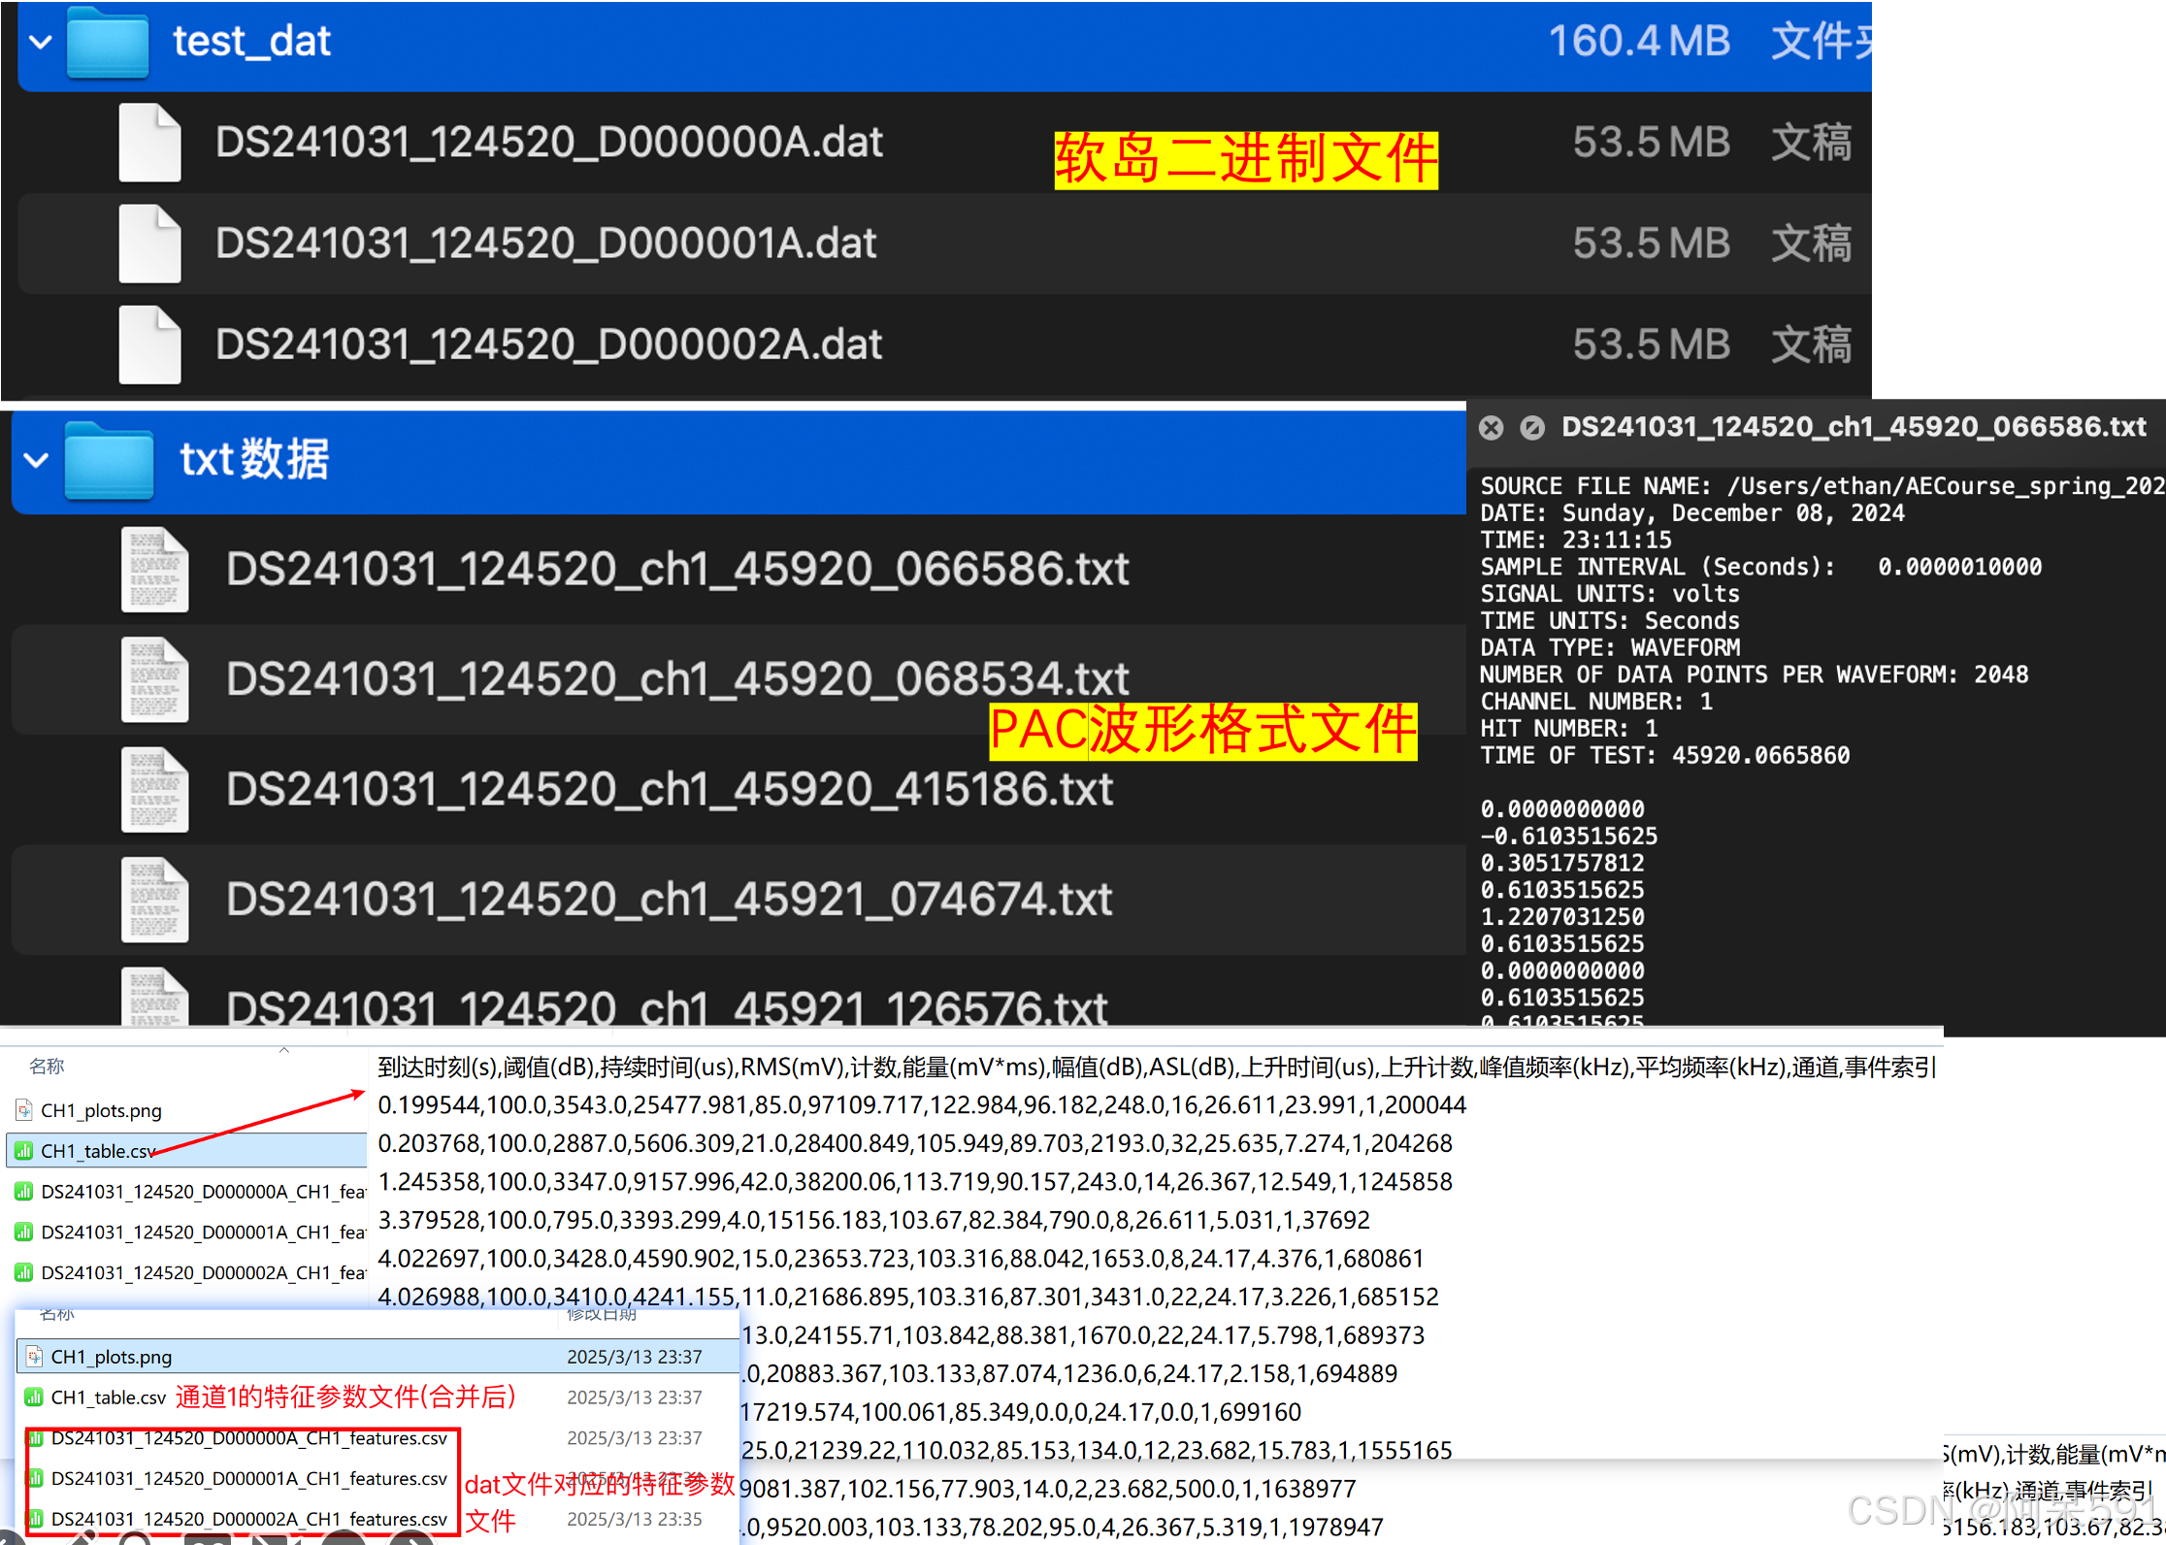The image size is (2166, 1545).
Task: Click the test_dat folder icon
Action: tap(108, 43)
